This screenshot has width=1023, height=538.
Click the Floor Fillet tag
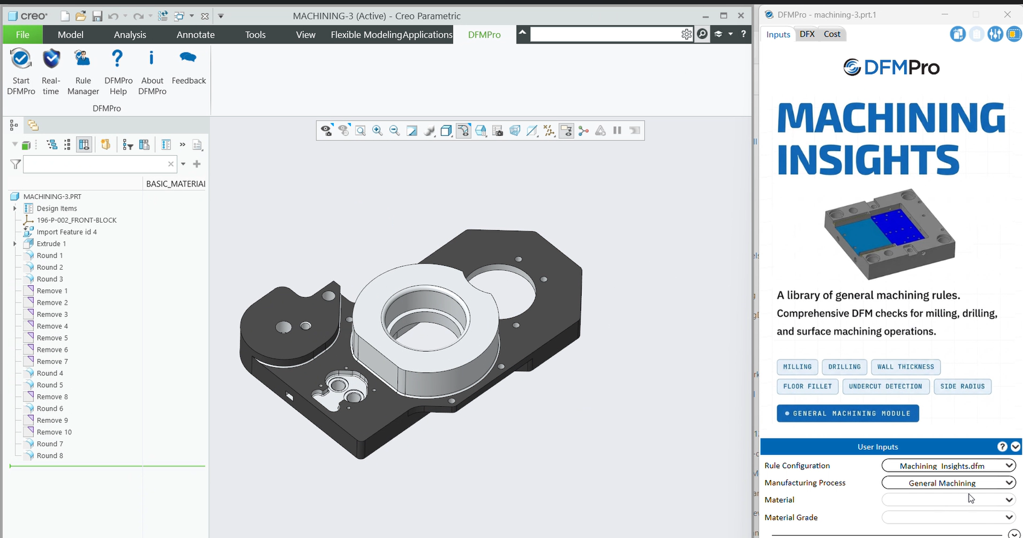[807, 386]
